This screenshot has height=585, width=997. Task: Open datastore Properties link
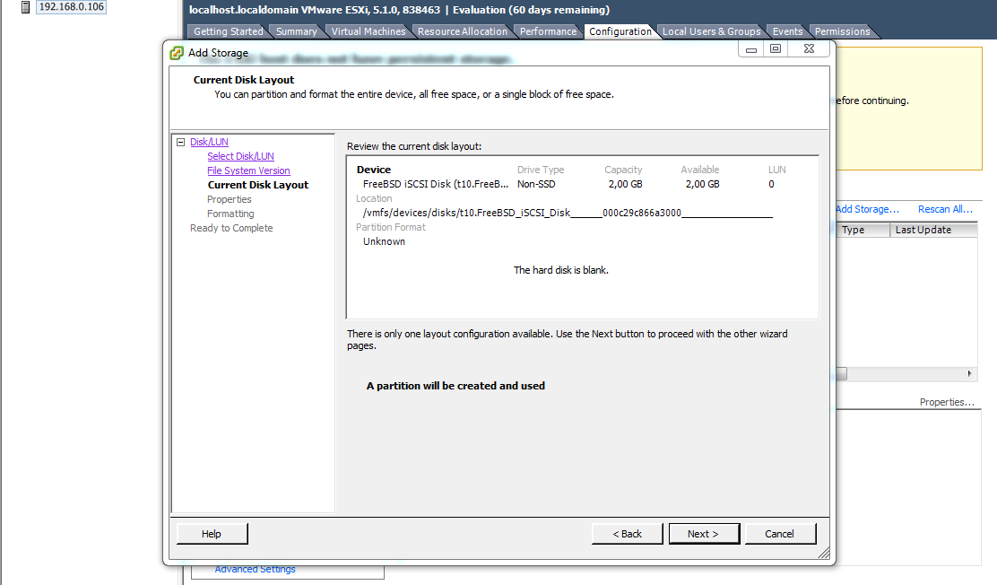[947, 402]
